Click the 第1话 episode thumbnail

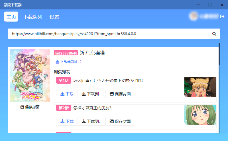pos(200,87)
